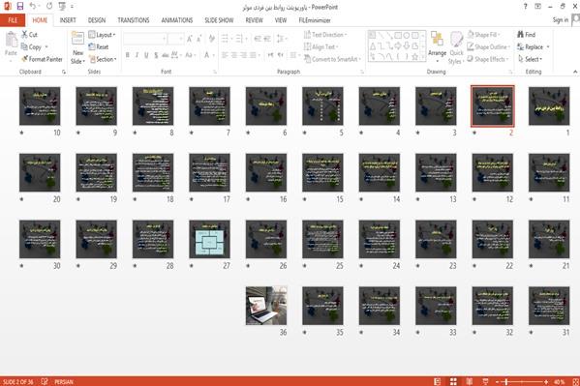The height and width of the screenshot is (386, 580).
Task: Toggle Center paragraph alignment
Action: (234, 55)
